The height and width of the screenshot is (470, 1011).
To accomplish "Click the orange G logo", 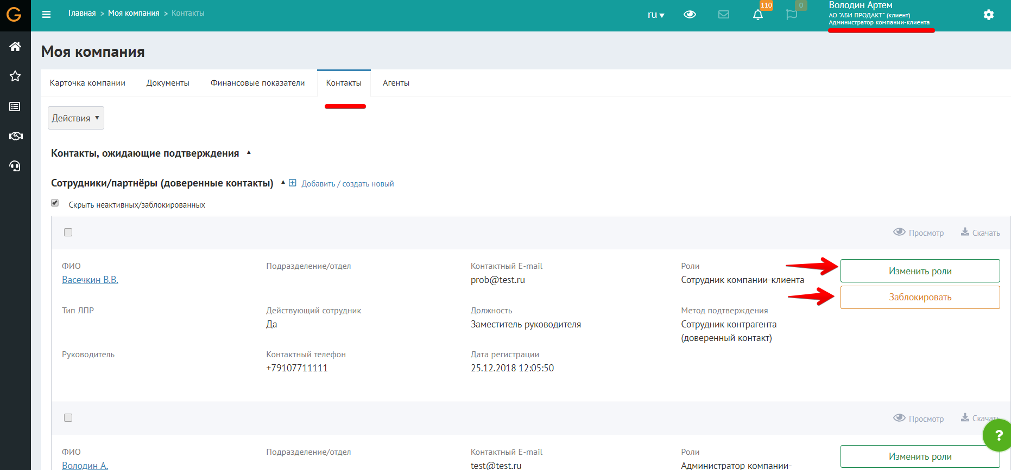I will pyautogui.click(x=14, y=14).
